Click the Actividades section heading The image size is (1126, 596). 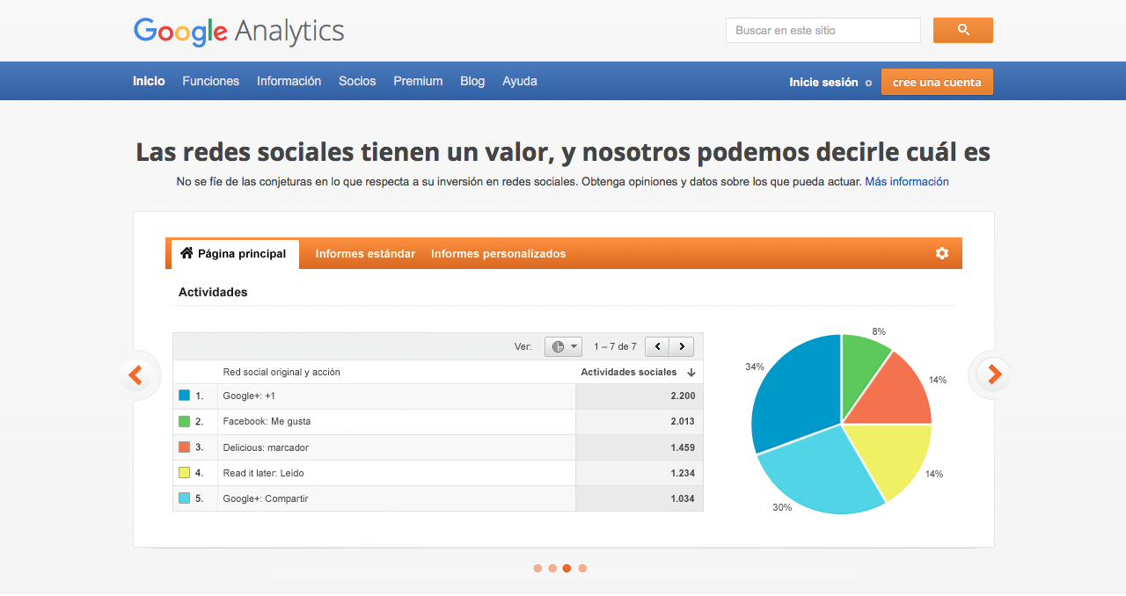(213, 292)
